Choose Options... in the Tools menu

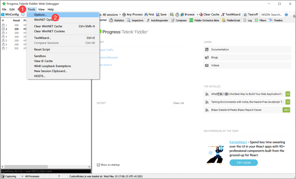63,15
